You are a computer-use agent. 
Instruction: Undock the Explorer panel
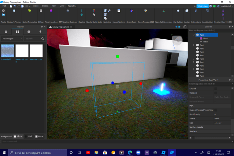pyautogui.click(x=230, y=26)
